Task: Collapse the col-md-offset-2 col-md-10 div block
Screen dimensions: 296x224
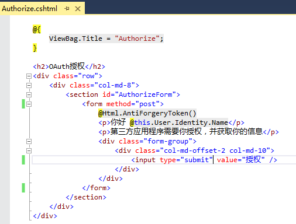Action: coord(29,150)
